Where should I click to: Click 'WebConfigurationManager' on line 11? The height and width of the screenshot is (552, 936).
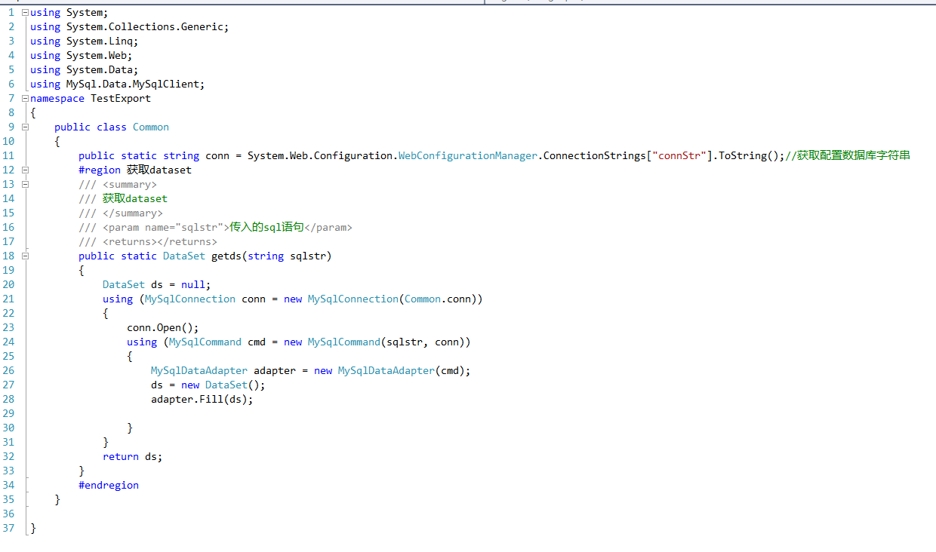tap(468, 155)
